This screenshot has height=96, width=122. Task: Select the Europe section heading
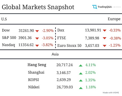pos(114,19)
